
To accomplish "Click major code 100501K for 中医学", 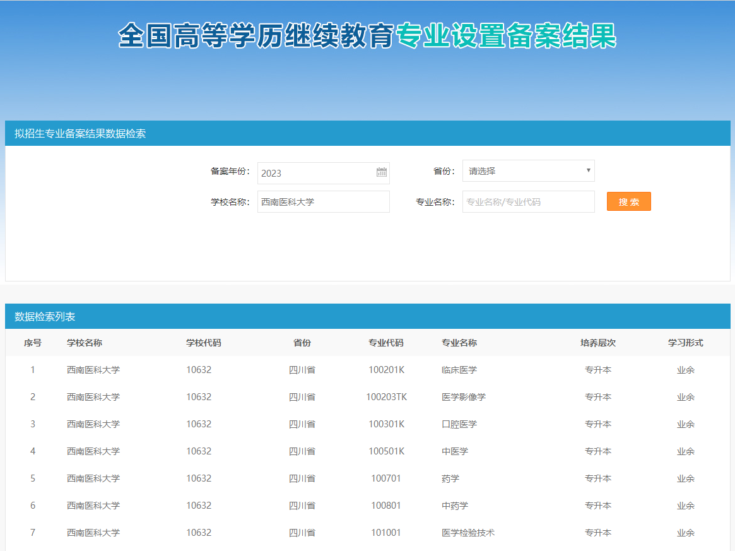I will (386, 451).
